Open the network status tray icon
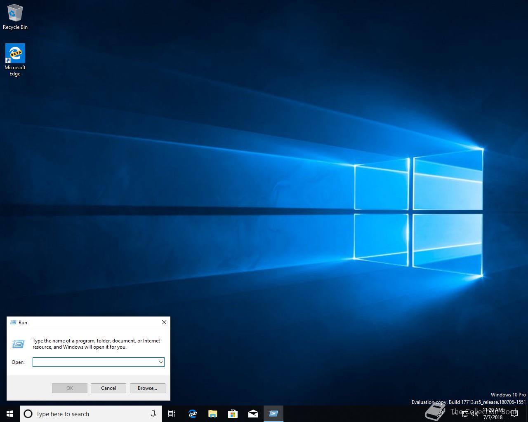This screenshot has height=422, width=528. [x=464, y=414]
